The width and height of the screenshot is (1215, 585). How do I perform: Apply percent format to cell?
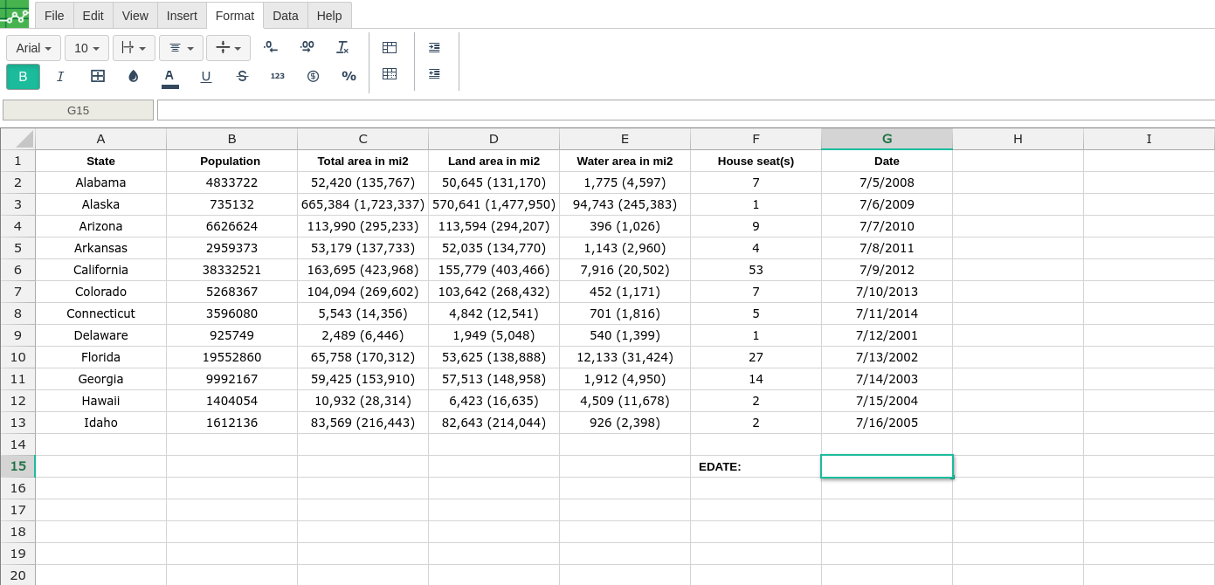pyautogui.click(x=349, y=76)
